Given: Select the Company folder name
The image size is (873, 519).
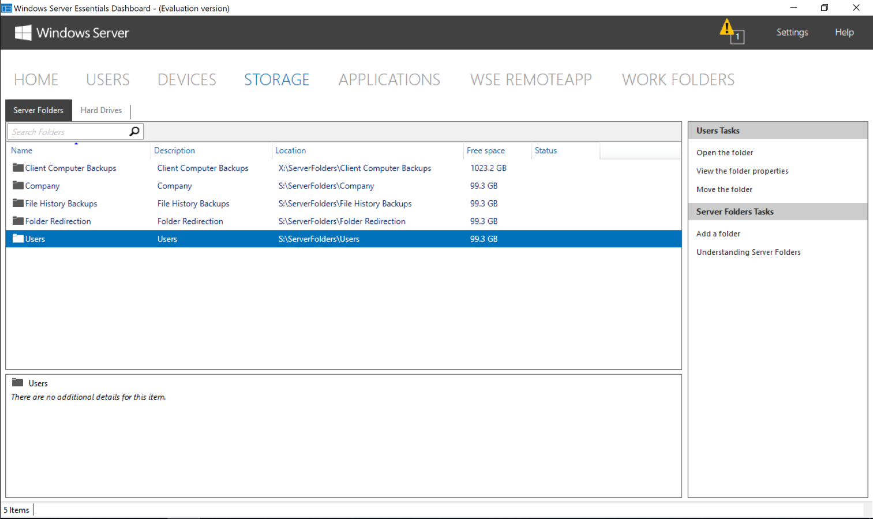Looking at the screenshot, I should coord(42,186).
